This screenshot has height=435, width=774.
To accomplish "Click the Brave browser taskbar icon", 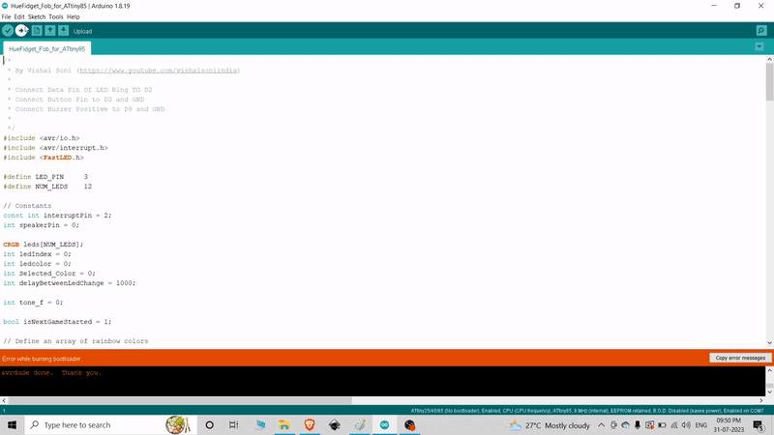I will [310, 425].
